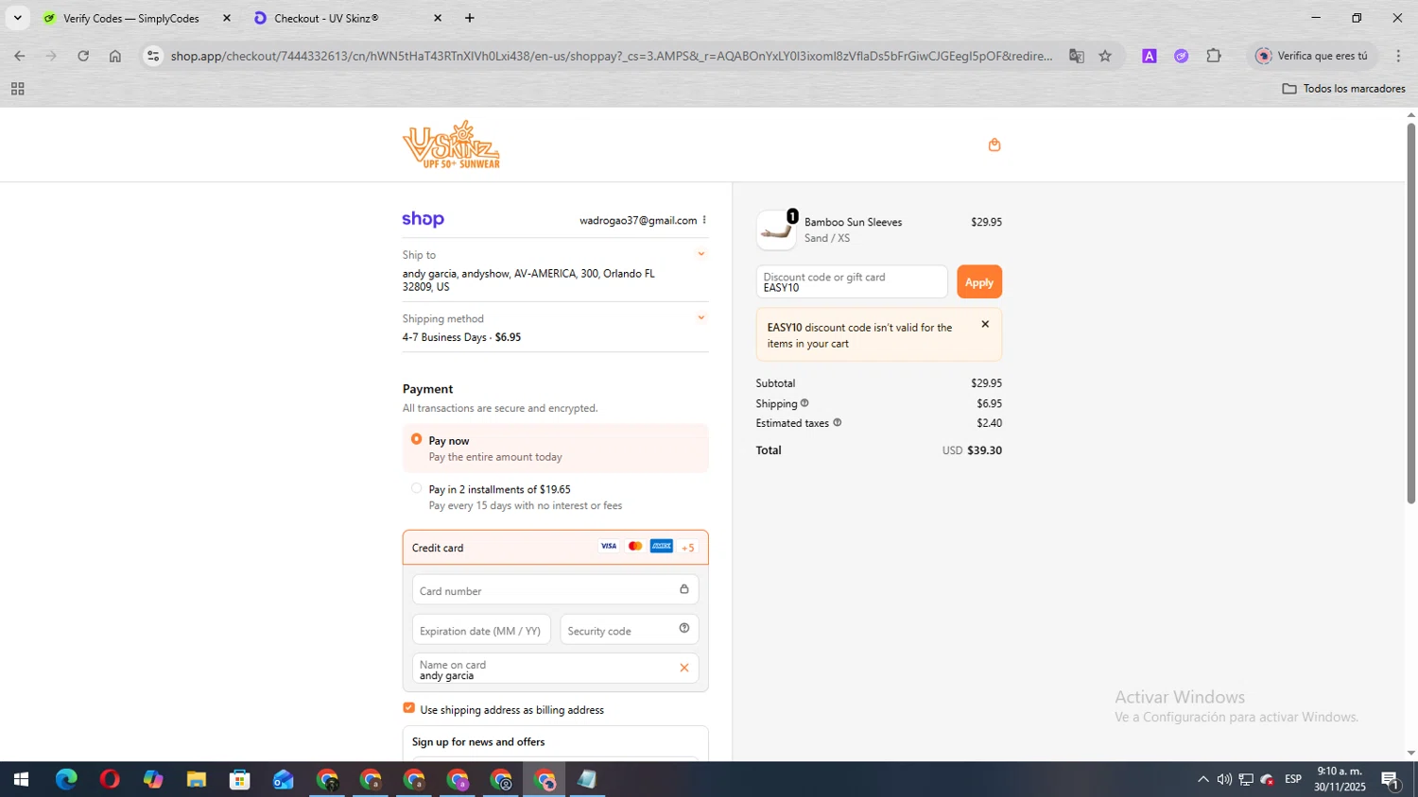The image size is (1418, 797).
Task: Open File Explorer from taskbar
Action: [x=196, y=779]
